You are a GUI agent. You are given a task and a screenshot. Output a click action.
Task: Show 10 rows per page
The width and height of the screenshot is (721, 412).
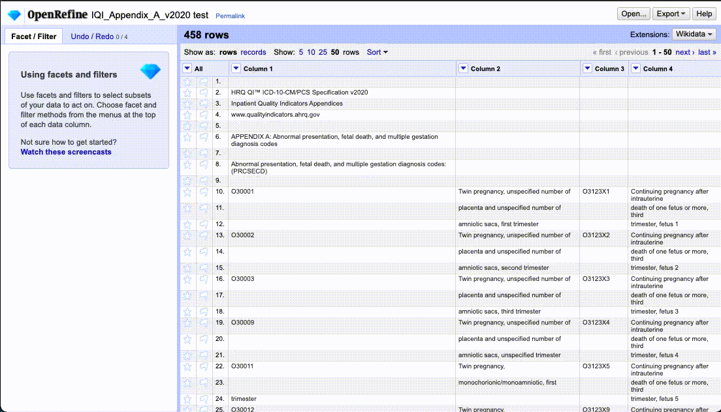click(311, 52)
